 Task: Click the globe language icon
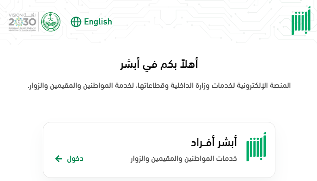[76, 22]
